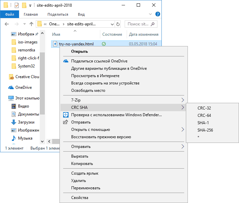Expand the ribbon with the chevron
This screenshot has width=239, height=203.
coord(150,14)
